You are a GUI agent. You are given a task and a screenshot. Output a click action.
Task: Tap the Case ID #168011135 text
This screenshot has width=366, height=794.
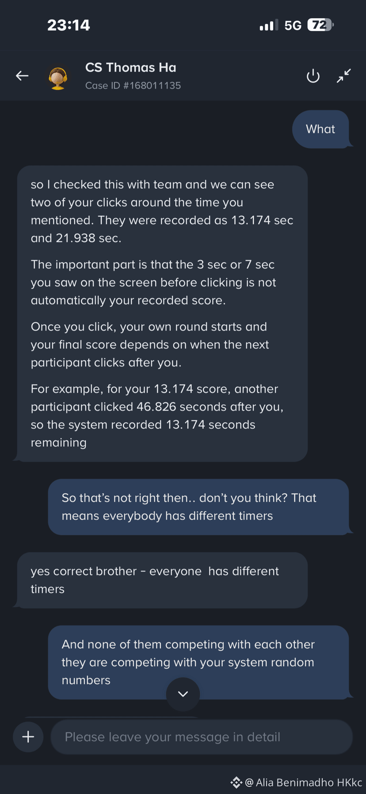pos(133,85)
